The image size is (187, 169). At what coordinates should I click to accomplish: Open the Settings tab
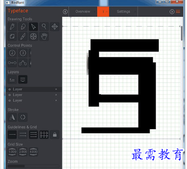tap(124, 11)
